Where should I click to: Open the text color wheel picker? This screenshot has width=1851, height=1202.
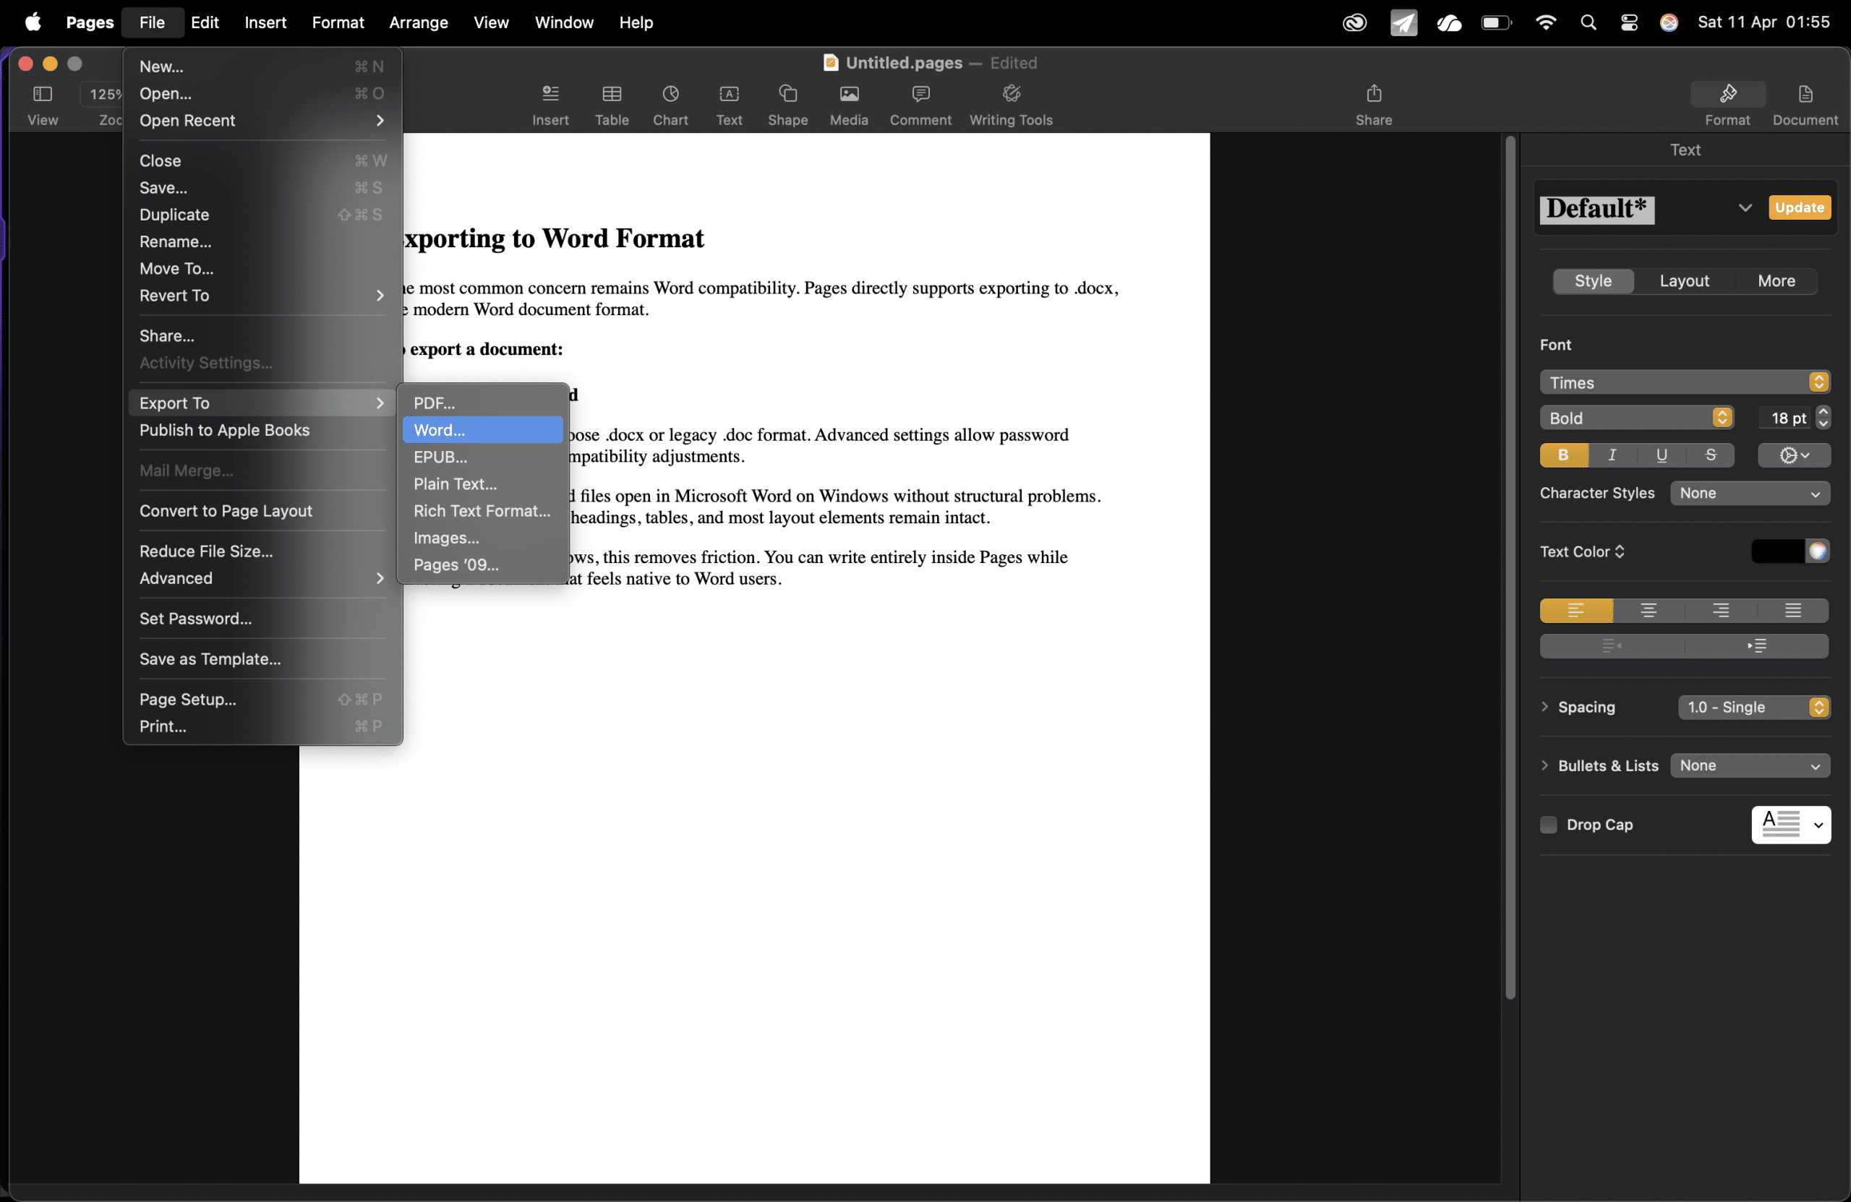point(1817,551)
